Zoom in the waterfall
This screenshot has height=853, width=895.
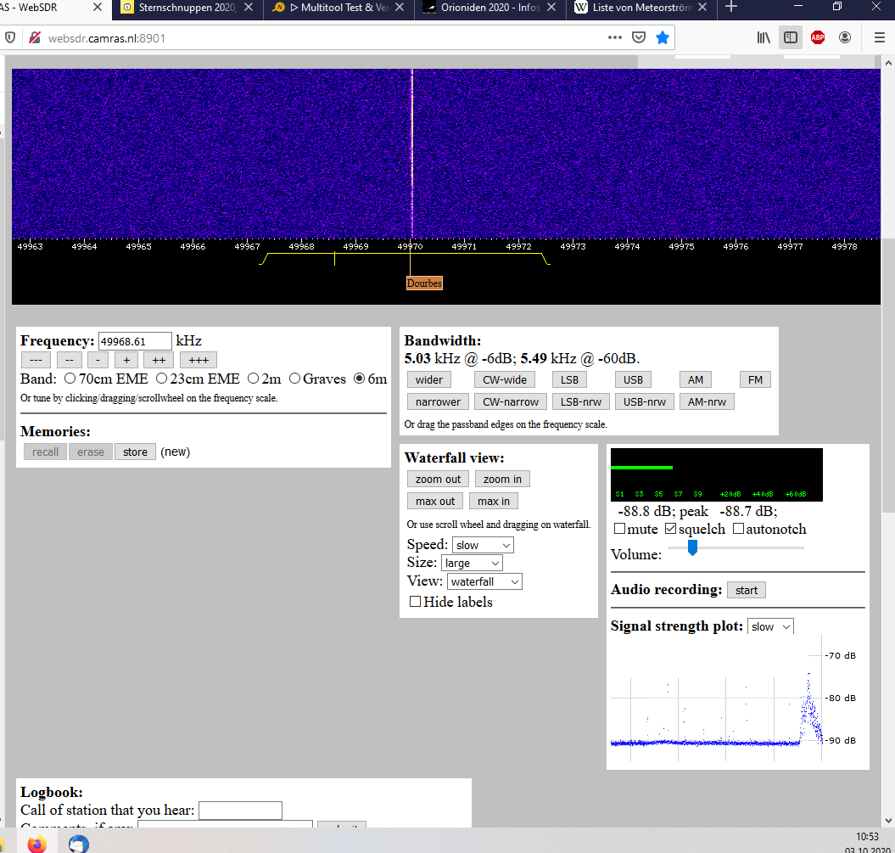pyautogui.click(x=502, y=479)
